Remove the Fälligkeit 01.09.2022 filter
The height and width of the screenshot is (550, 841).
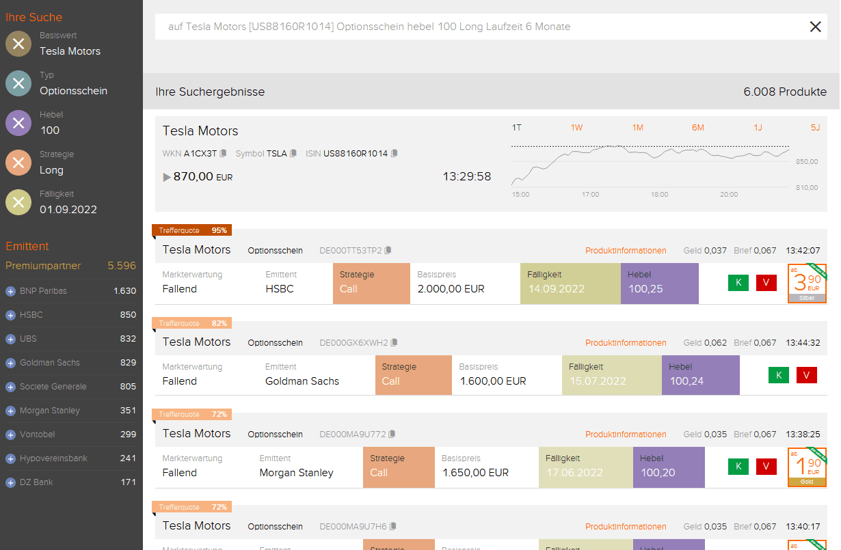click(x=18, y=202)
